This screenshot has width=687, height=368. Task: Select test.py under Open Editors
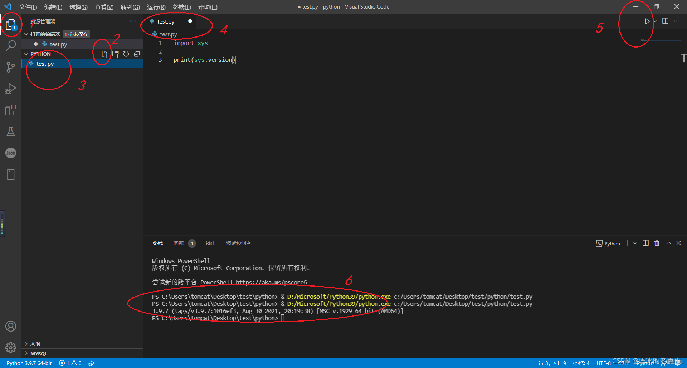(x=82, y=44)
